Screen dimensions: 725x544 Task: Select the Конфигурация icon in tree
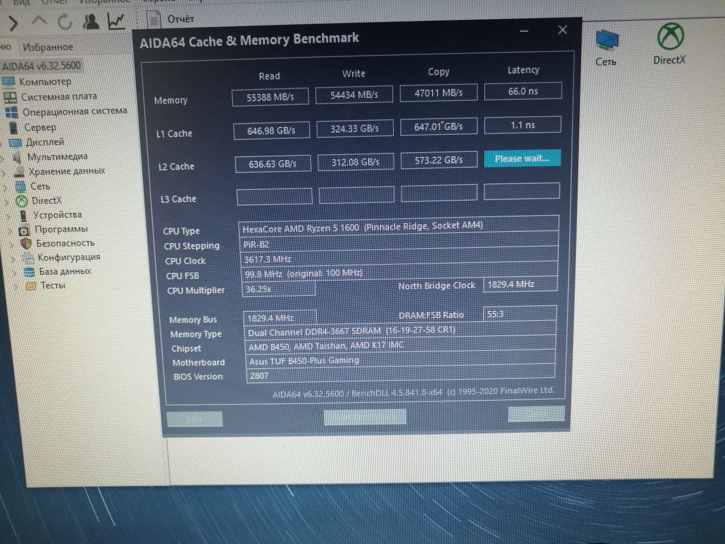[x=28, y=258]
